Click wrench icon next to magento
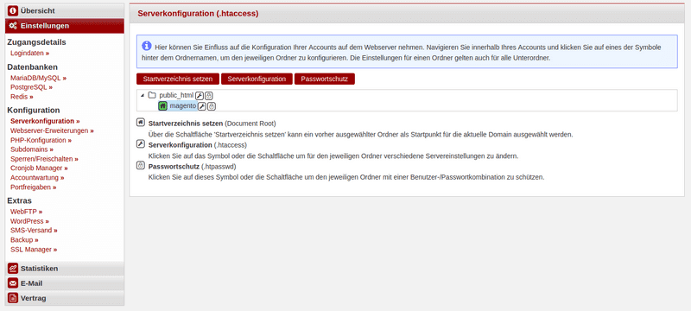 pyautogui.click(x=202, y=106)
